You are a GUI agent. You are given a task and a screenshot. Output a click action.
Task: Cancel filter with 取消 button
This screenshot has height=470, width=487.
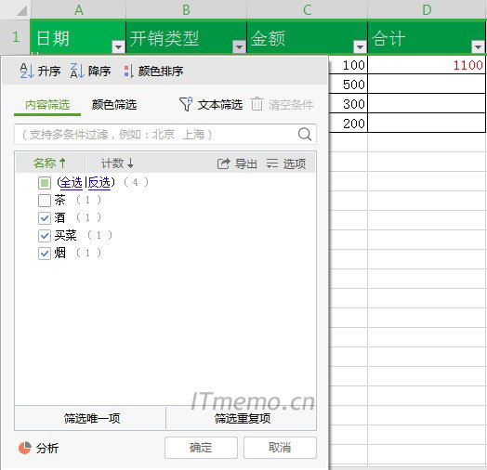pyautogui.click(x=280, y=448)
